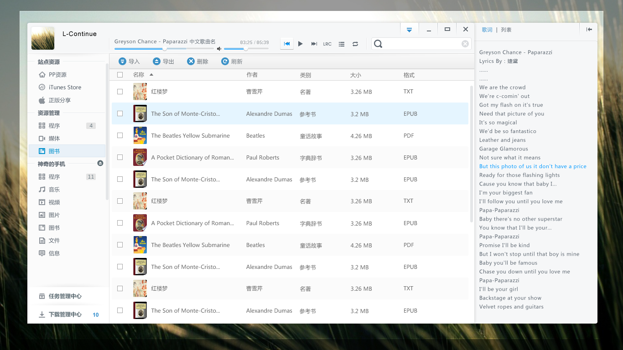Viewport: 623px width, 350px height.
Task: Focus the search input field
Action: coord(421,44)
